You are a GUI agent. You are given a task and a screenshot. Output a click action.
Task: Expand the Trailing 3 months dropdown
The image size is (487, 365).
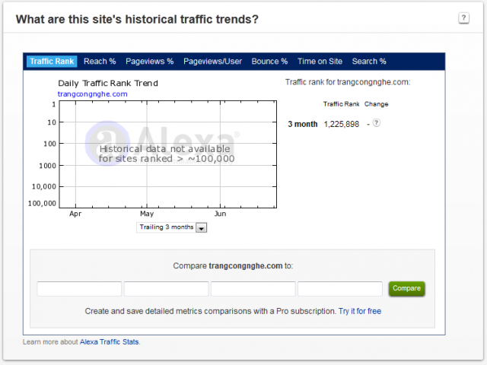click(172, 227)
